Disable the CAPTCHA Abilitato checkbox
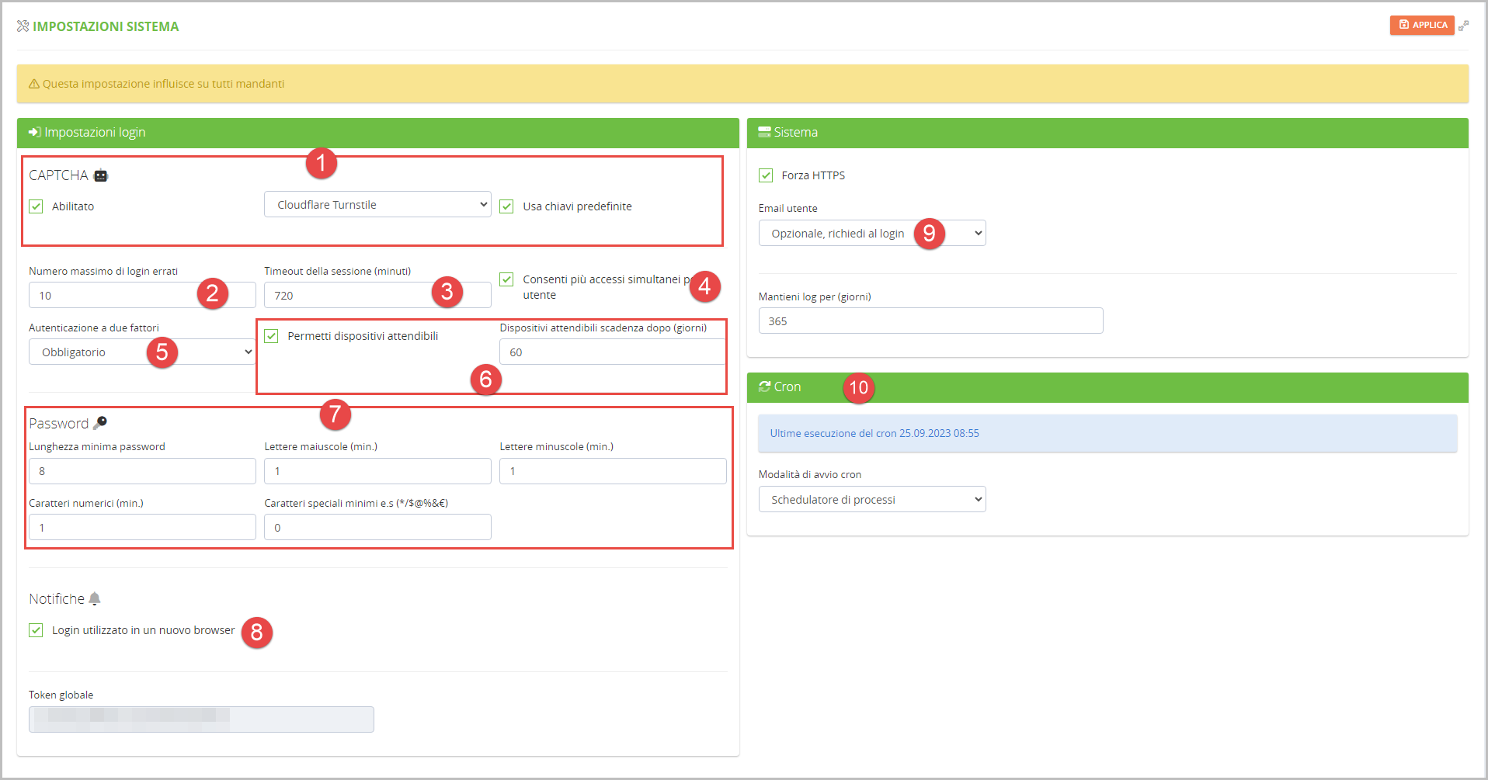1488x780 pixels. (x=37, y=206)
